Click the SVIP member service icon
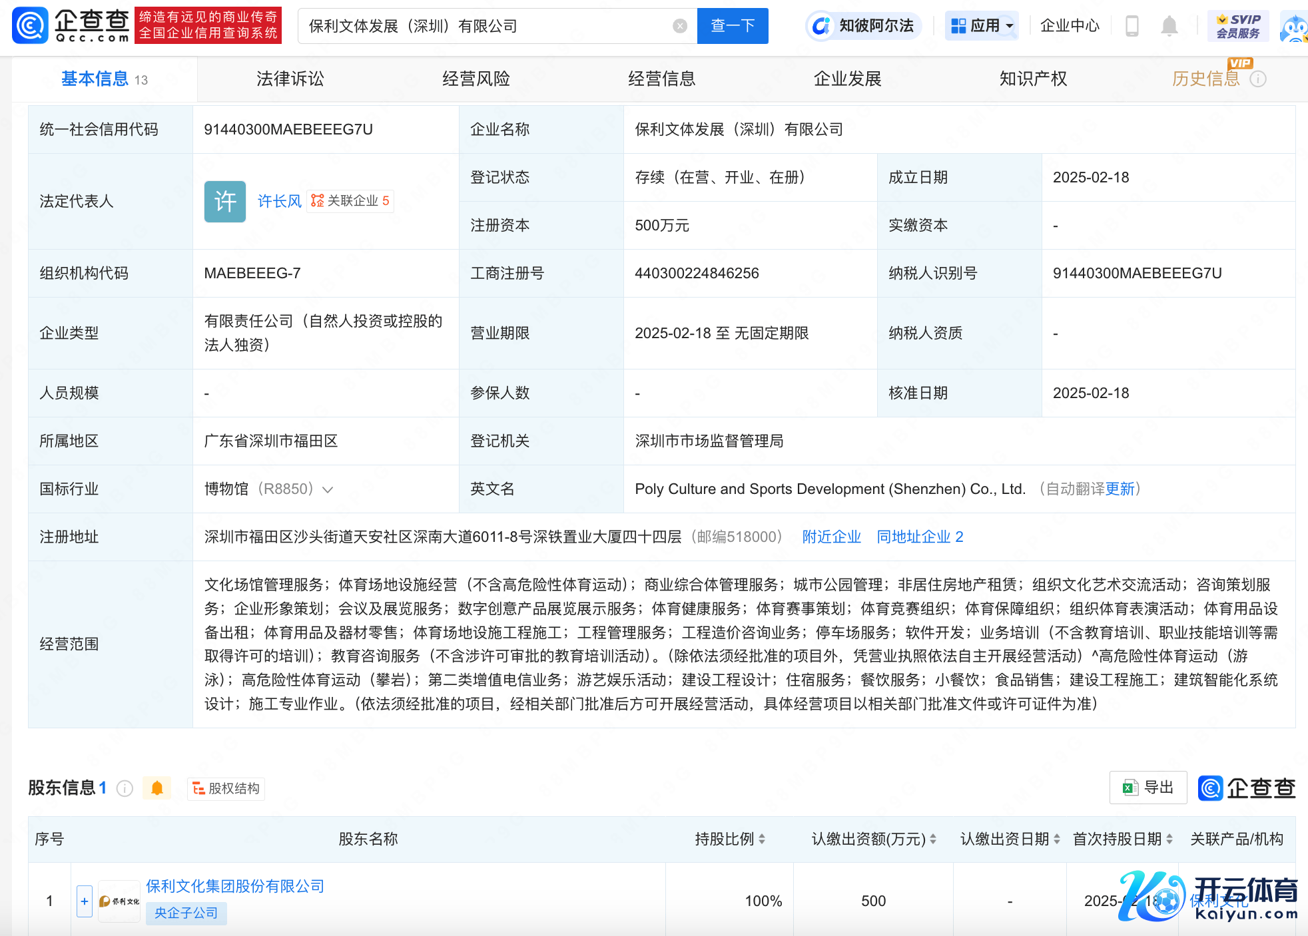This screenshot has height=936, width=1308. [1237, 26]
